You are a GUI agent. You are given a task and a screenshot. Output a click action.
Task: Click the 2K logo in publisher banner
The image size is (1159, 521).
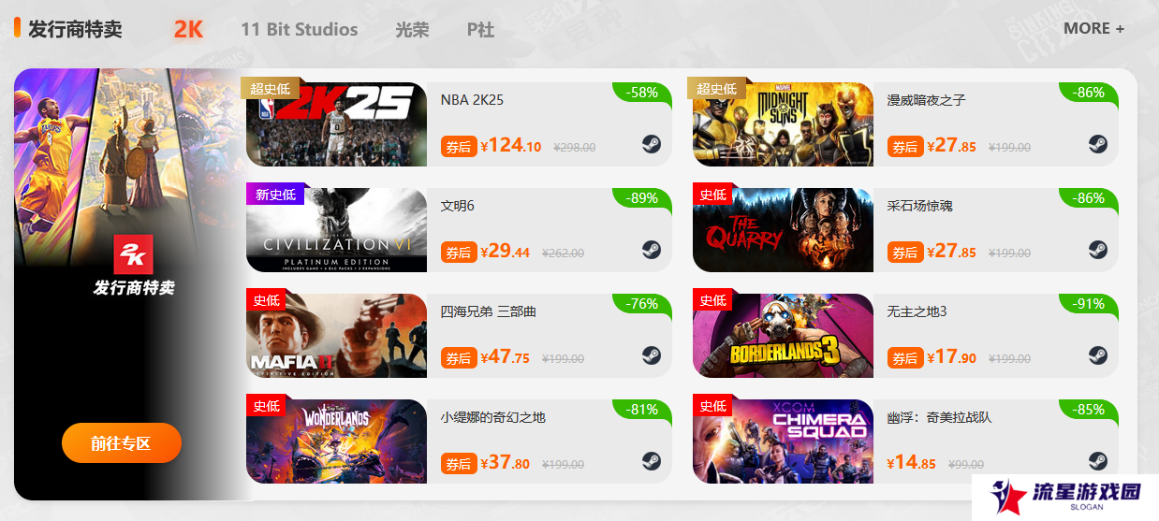coord(133,254)
